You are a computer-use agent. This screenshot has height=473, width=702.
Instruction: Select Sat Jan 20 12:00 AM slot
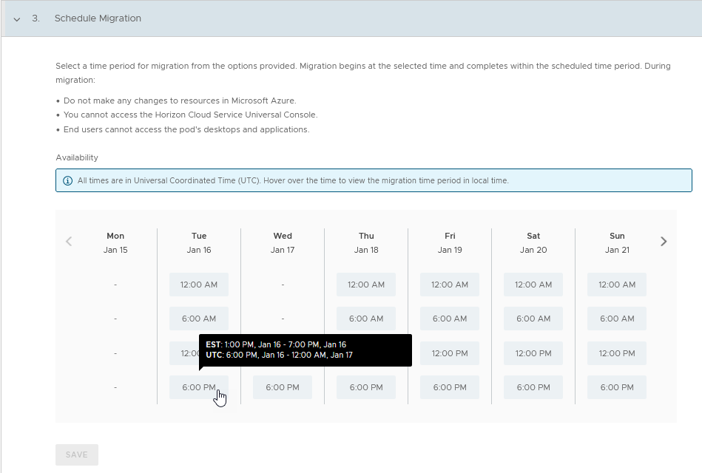[x=533, y=285]
